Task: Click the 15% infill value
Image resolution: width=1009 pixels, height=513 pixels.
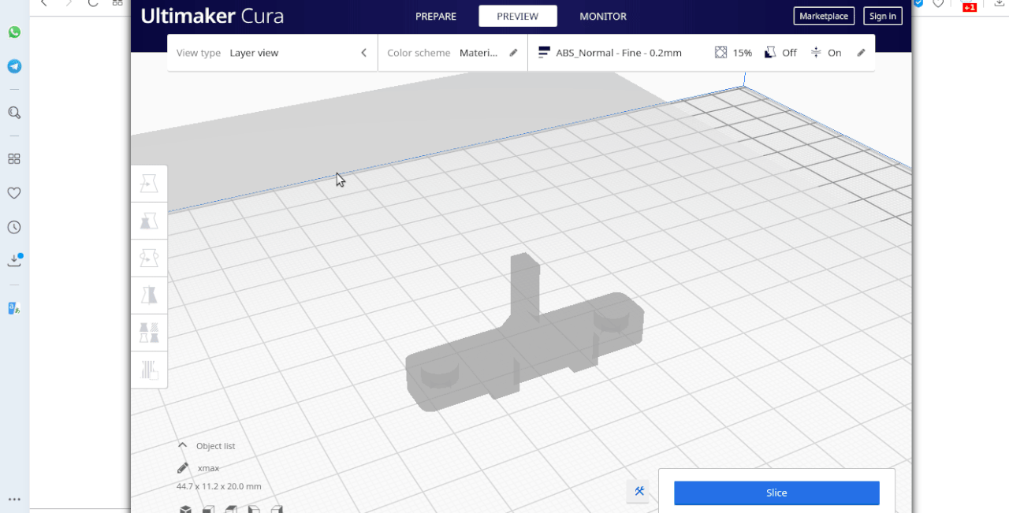Action: 743,53
